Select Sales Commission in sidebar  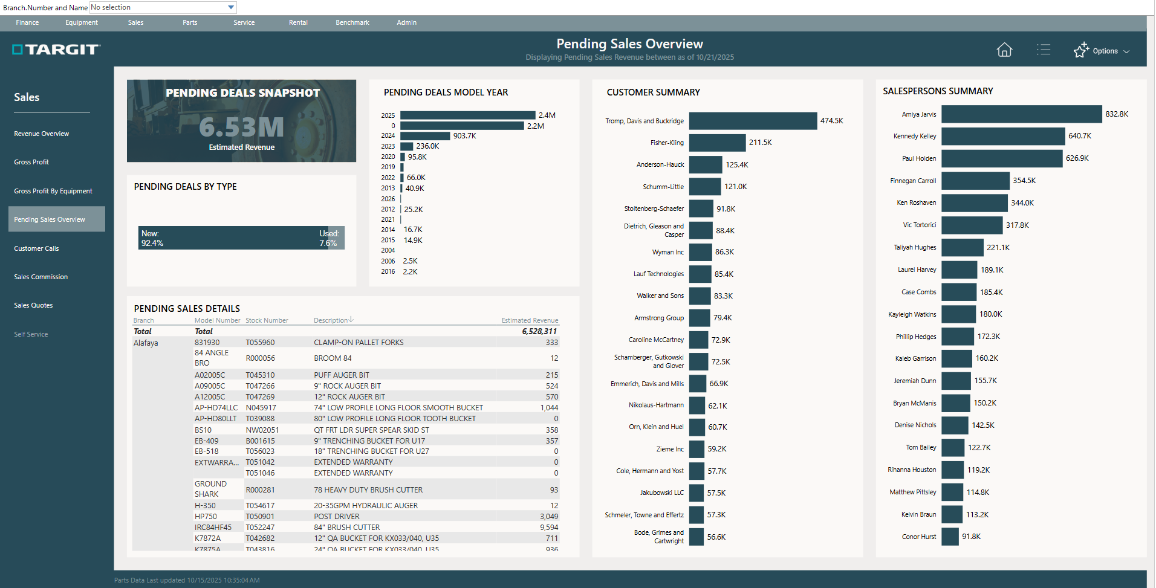pos(41,277)
